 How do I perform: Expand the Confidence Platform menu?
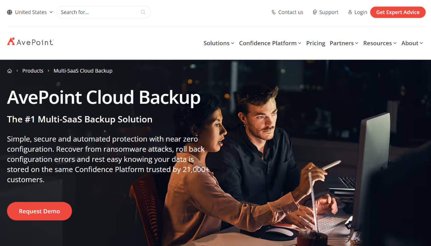pyautogui.click(x=270, y=43)
